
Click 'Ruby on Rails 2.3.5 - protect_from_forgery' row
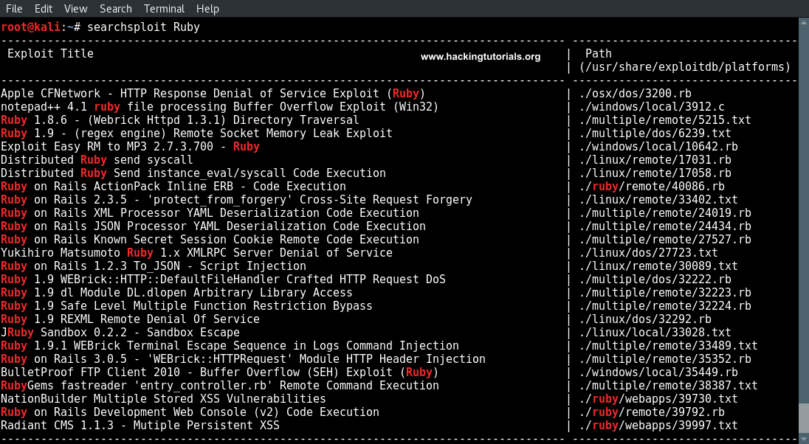[236, 200]
